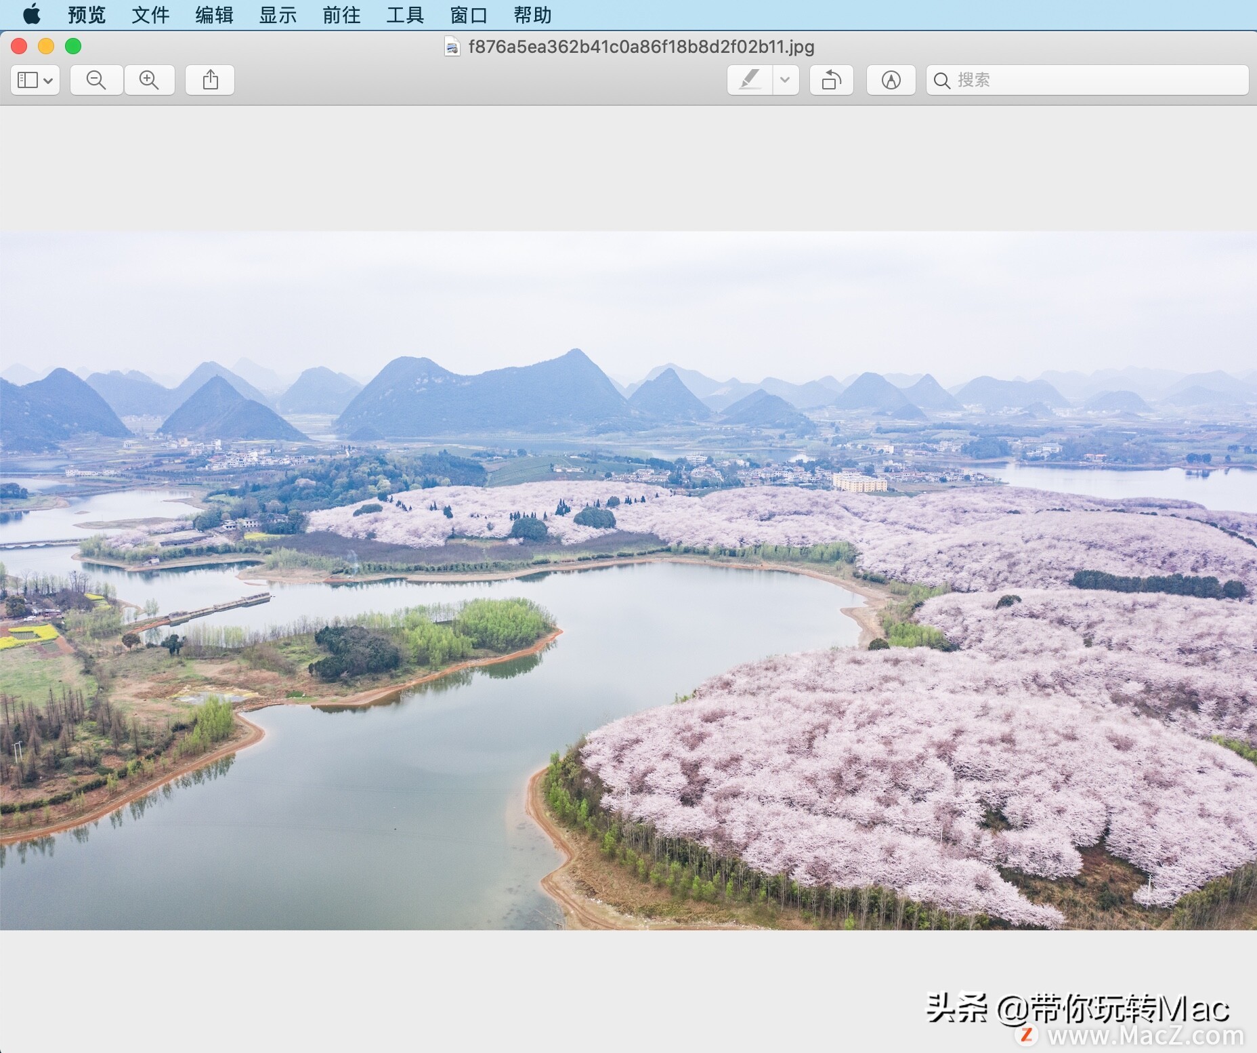The image size is (1257, 1053).
Task: Open the highlight color dropdown
Action: click(x=786, y=80)
